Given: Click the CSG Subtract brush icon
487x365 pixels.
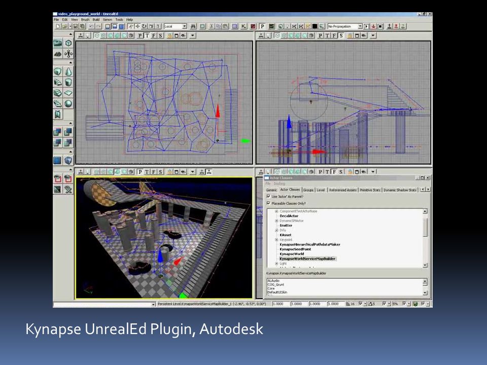Looking at the screenshot, I should tap(68, 132).
